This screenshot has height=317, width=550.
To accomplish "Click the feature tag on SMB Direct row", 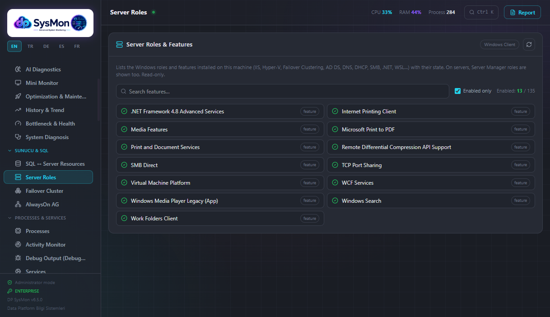I will (x=310, y=165).
